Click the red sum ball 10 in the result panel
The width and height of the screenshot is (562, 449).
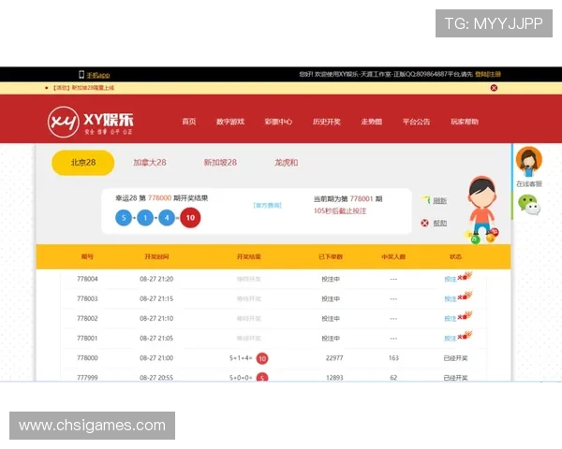tap(190, 217)
